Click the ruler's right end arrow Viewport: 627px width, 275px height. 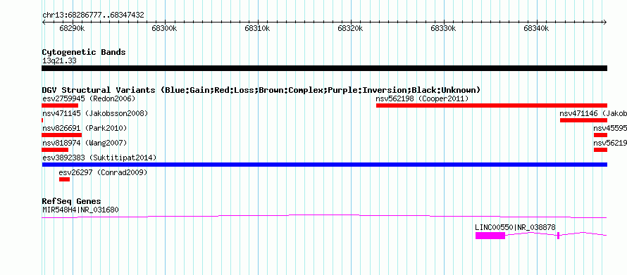pos(605,22)
